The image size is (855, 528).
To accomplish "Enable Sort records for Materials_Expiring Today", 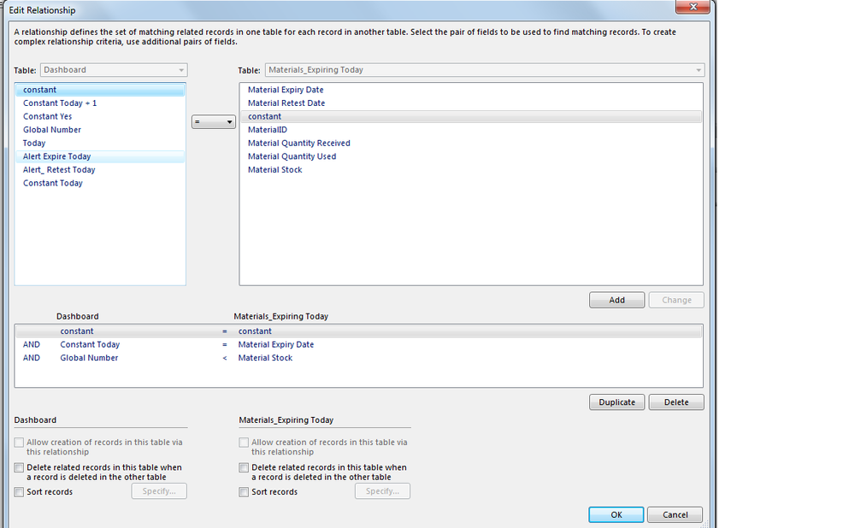I will tap(245, 492).
